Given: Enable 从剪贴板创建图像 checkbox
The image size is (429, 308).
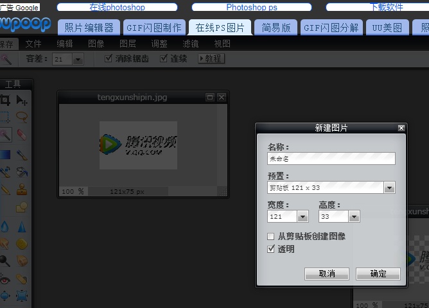Looking at the screenshot, I should [270, 236].
